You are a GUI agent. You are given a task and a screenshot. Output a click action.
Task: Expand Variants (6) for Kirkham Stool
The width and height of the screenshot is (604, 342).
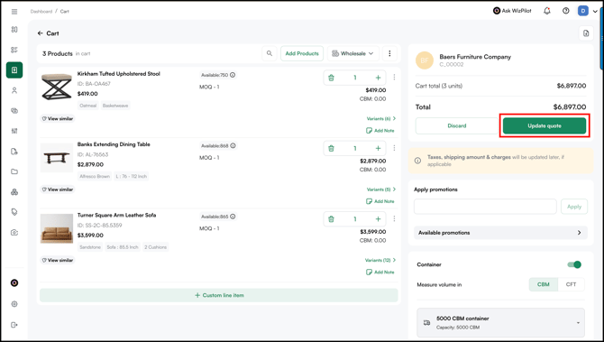coord(381,119)
